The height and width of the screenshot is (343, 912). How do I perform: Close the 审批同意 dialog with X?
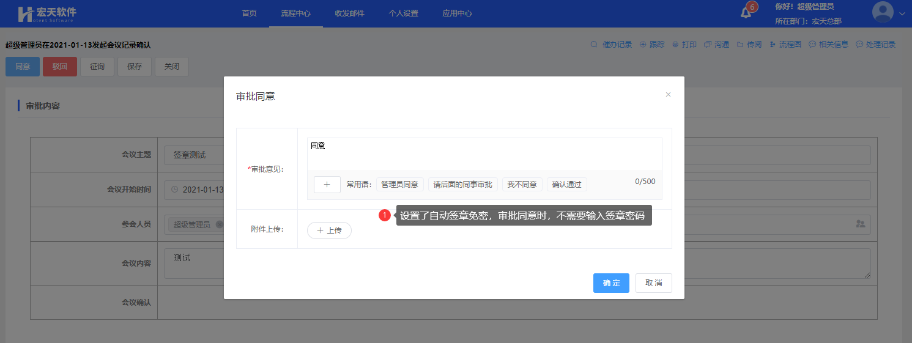668,95
